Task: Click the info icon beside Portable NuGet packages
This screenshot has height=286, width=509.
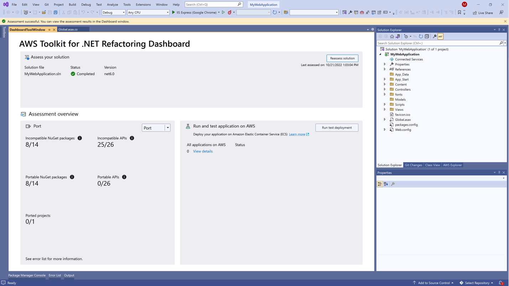Action: click(x=72, y=177)
